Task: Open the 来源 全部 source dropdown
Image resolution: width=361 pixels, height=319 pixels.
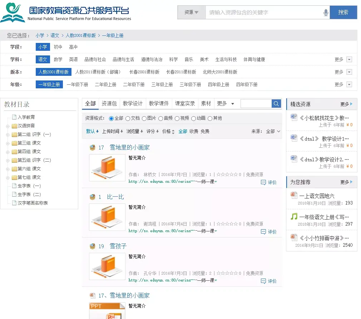Action: click(x=273, y=132)
